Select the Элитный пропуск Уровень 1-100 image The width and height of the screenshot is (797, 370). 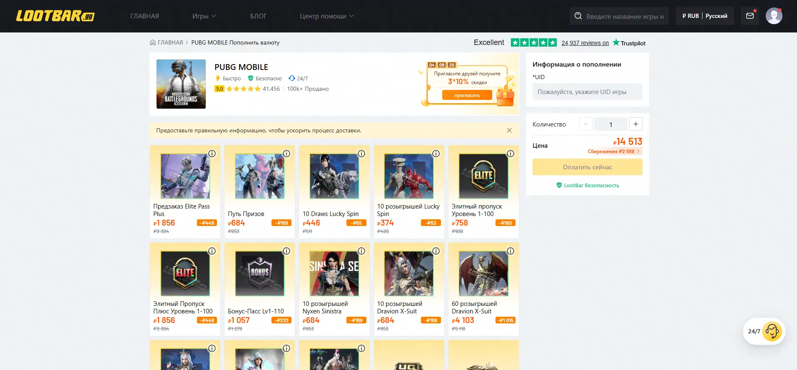483,176
